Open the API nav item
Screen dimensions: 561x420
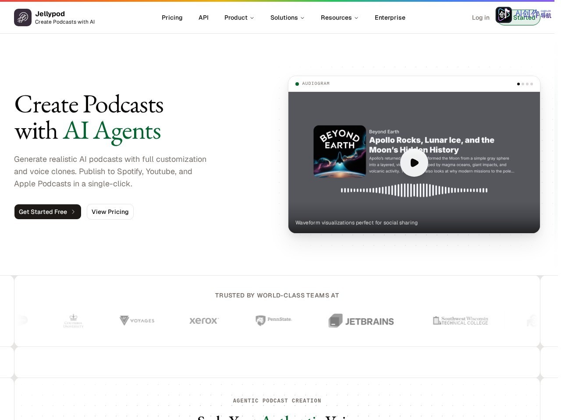click(203, 17)
